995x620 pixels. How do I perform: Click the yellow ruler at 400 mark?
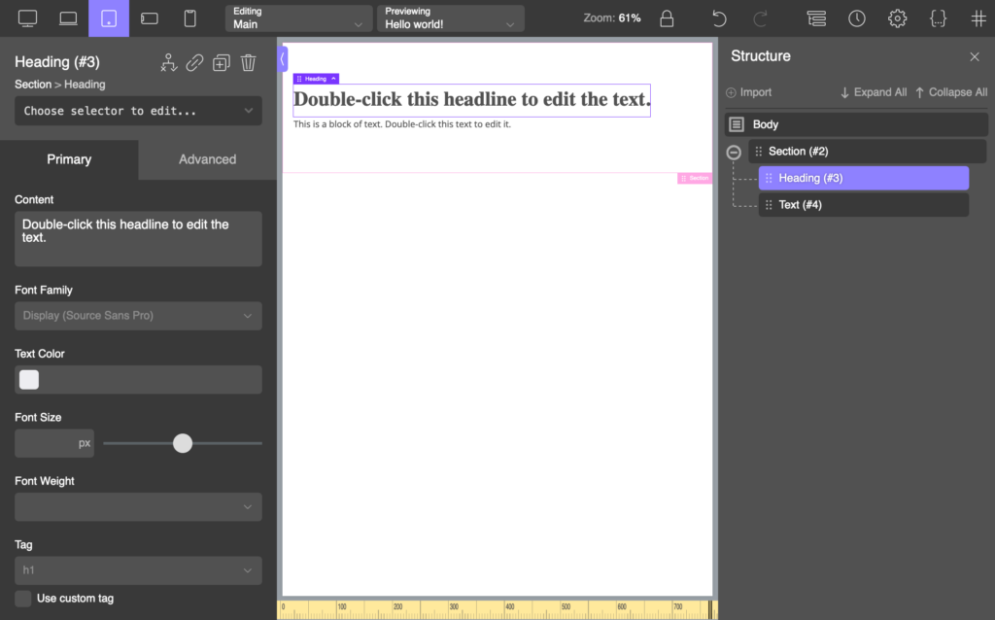(509, 609)
